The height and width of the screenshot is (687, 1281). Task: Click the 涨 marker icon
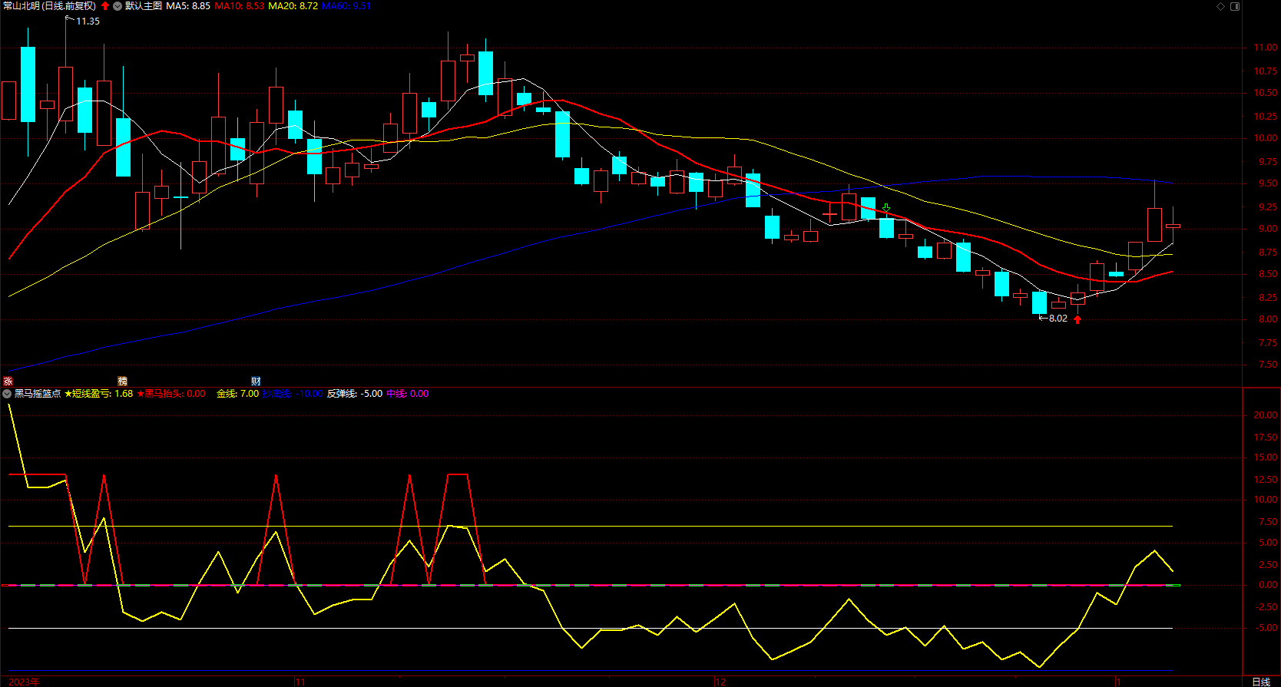(8, 381)
